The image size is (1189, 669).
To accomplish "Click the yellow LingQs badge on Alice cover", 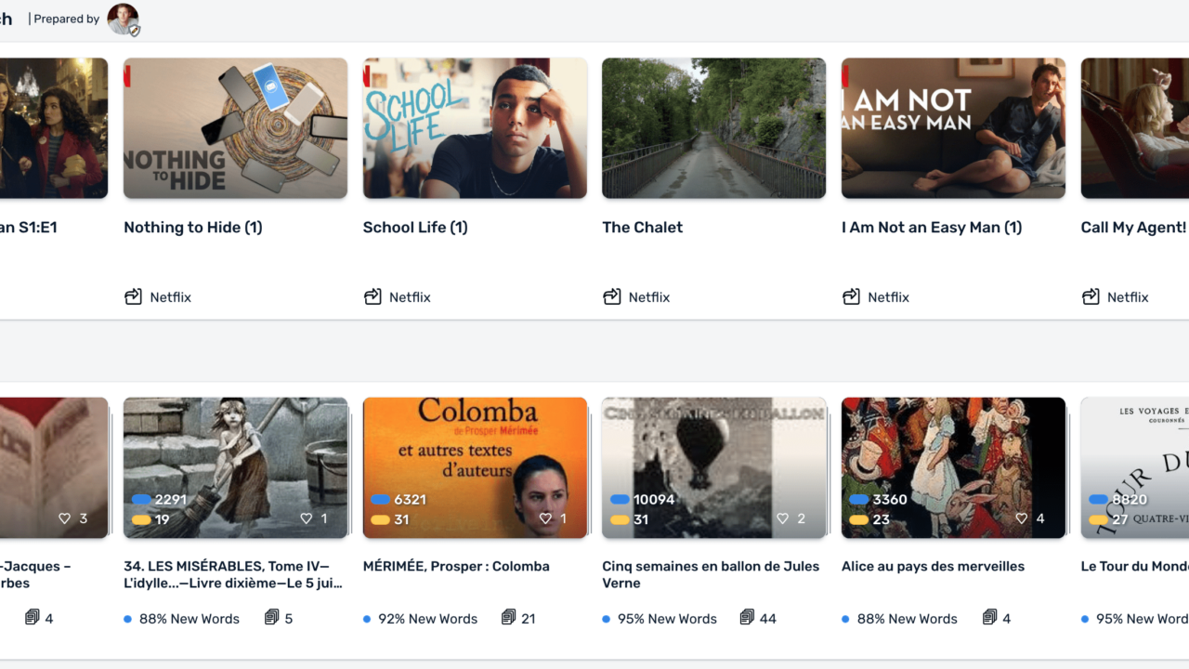I will click(858, 520).
